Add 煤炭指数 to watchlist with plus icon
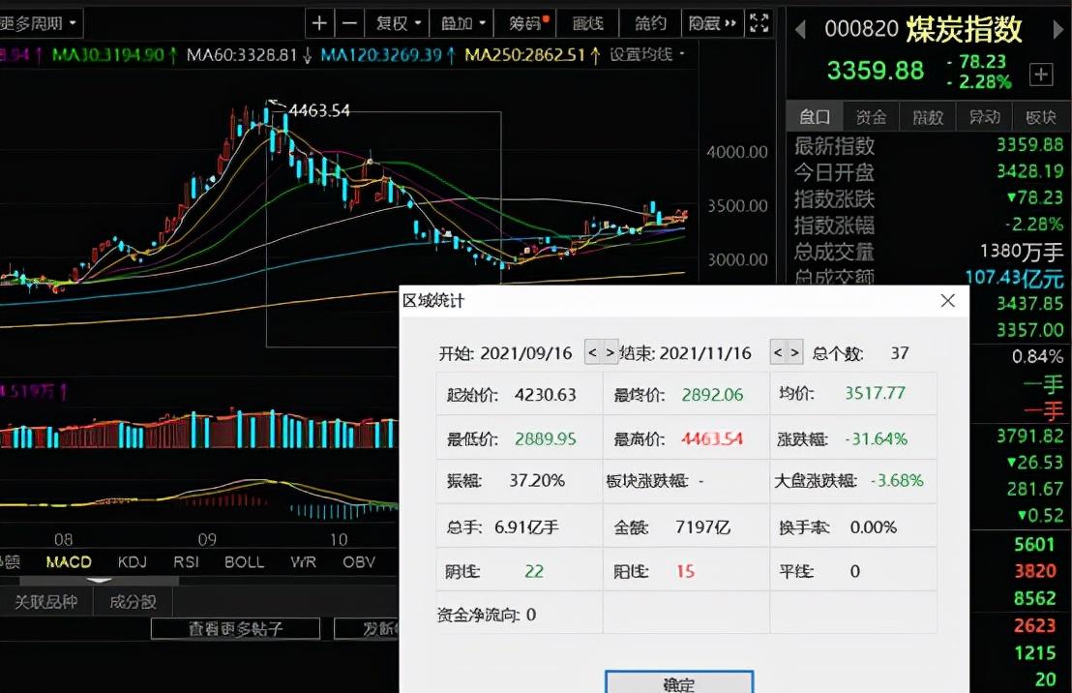Viewport: 1072px width, 693px height. tap(1040, 74)
